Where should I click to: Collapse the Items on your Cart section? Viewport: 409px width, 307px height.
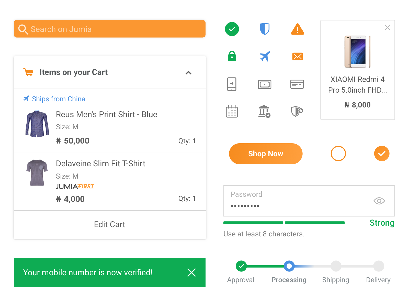pyautogui.click(x=188, y=73)
